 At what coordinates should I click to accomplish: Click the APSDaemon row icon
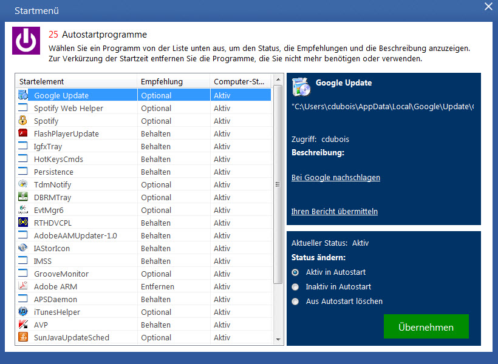tap(23, 298)
